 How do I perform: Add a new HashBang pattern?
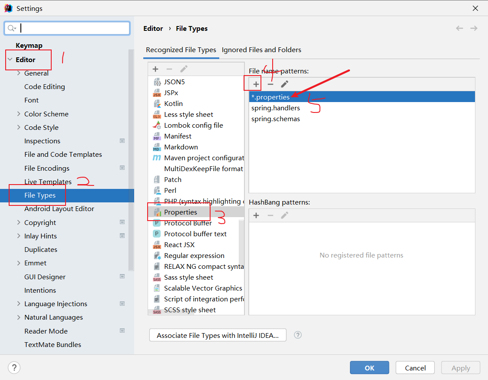(256, 215)
